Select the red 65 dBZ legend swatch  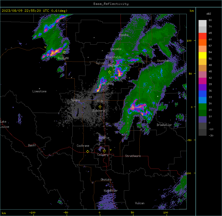202,36
